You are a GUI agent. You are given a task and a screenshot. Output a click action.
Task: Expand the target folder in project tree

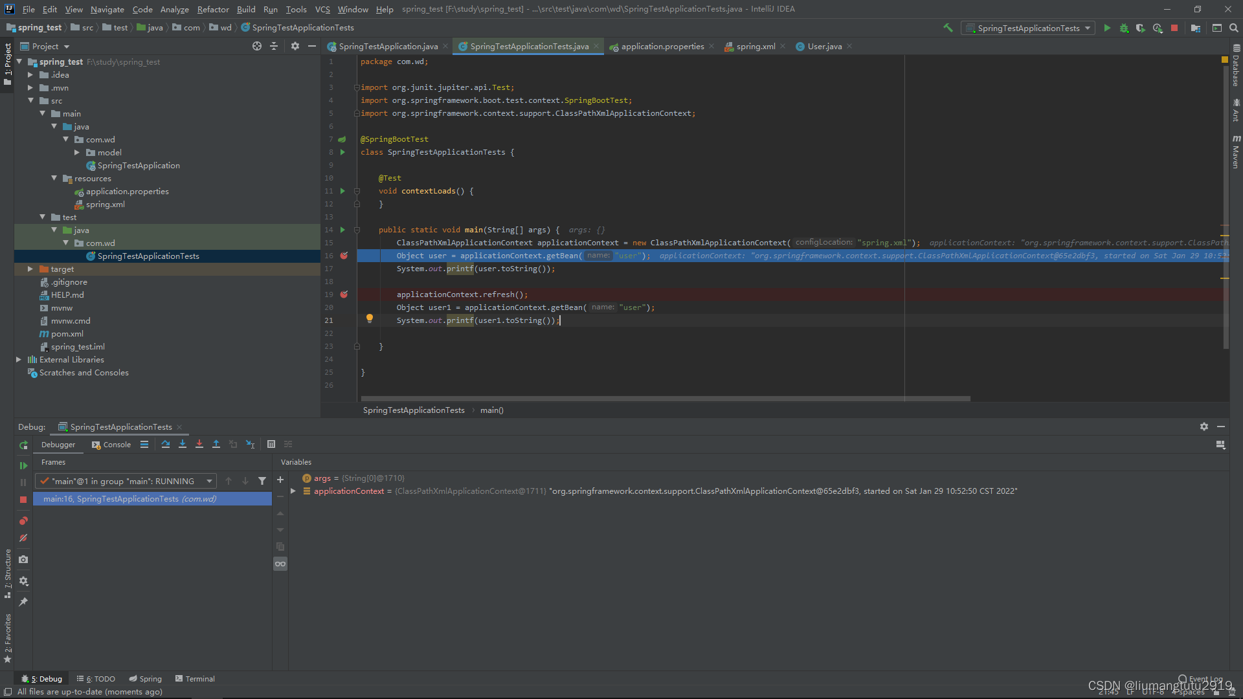[x=30, y=269]
